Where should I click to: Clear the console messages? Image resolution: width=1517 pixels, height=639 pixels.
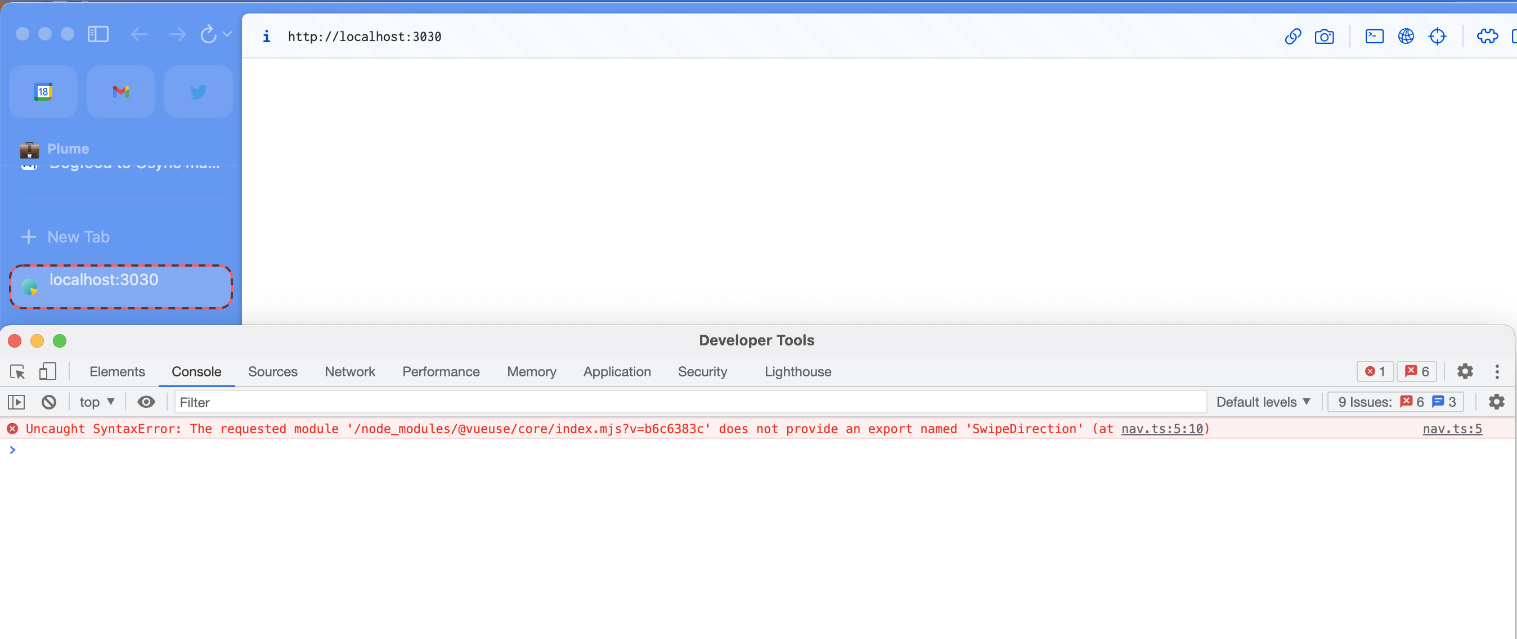coord(49,402)
